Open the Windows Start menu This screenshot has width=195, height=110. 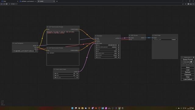[73, 108]
